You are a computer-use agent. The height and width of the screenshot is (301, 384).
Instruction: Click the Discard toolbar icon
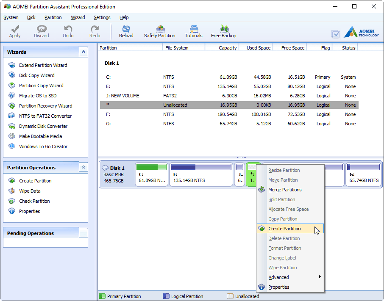pos(42,29)
